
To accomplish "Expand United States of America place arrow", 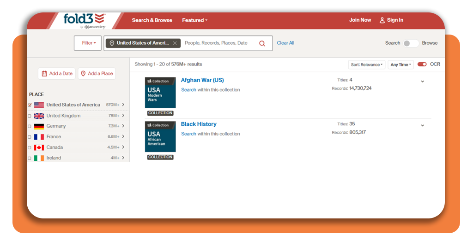I will 123,105.
